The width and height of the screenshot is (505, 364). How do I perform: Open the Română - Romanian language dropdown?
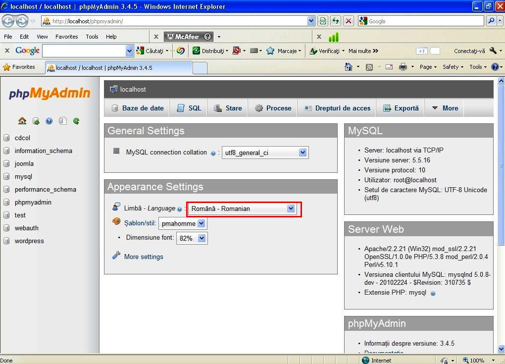(x=243, y=208)
